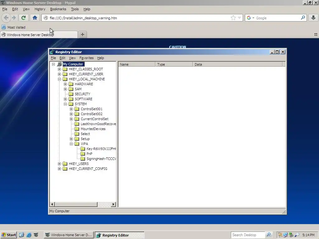Viewport: 319px width, 239px height.
Task: Open the Downloads arrow button in browser
Action: [x=313, y=18]
